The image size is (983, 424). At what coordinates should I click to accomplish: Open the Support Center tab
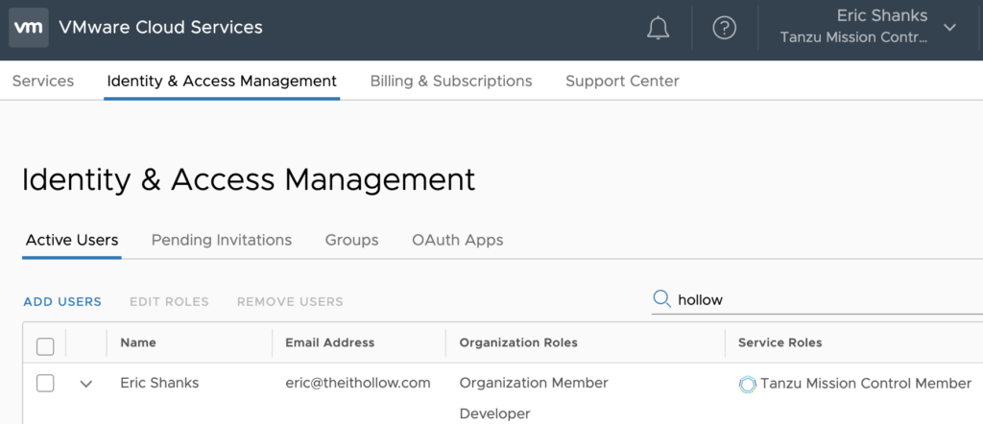(x=622, y=82)
